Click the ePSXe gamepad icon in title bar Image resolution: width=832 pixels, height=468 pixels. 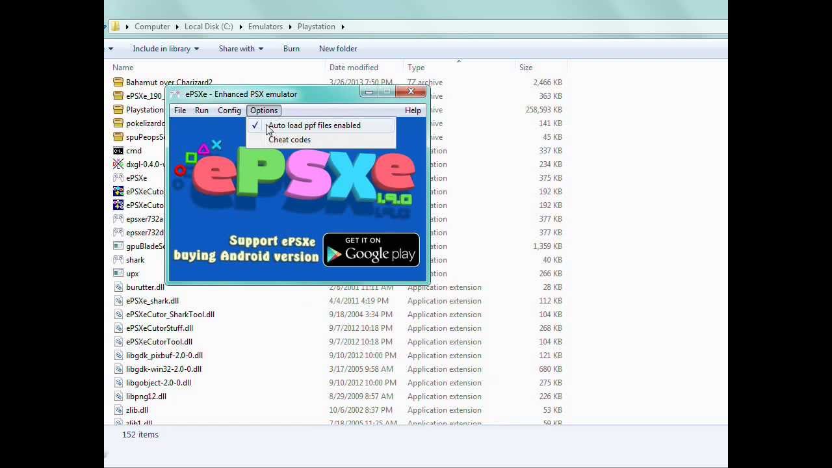pos(175,94)
